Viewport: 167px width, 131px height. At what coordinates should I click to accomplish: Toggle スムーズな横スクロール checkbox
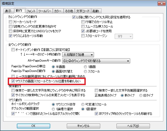[83, 27]
